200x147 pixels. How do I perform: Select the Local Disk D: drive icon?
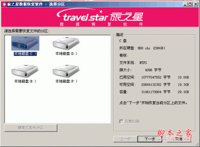(66, 43)
